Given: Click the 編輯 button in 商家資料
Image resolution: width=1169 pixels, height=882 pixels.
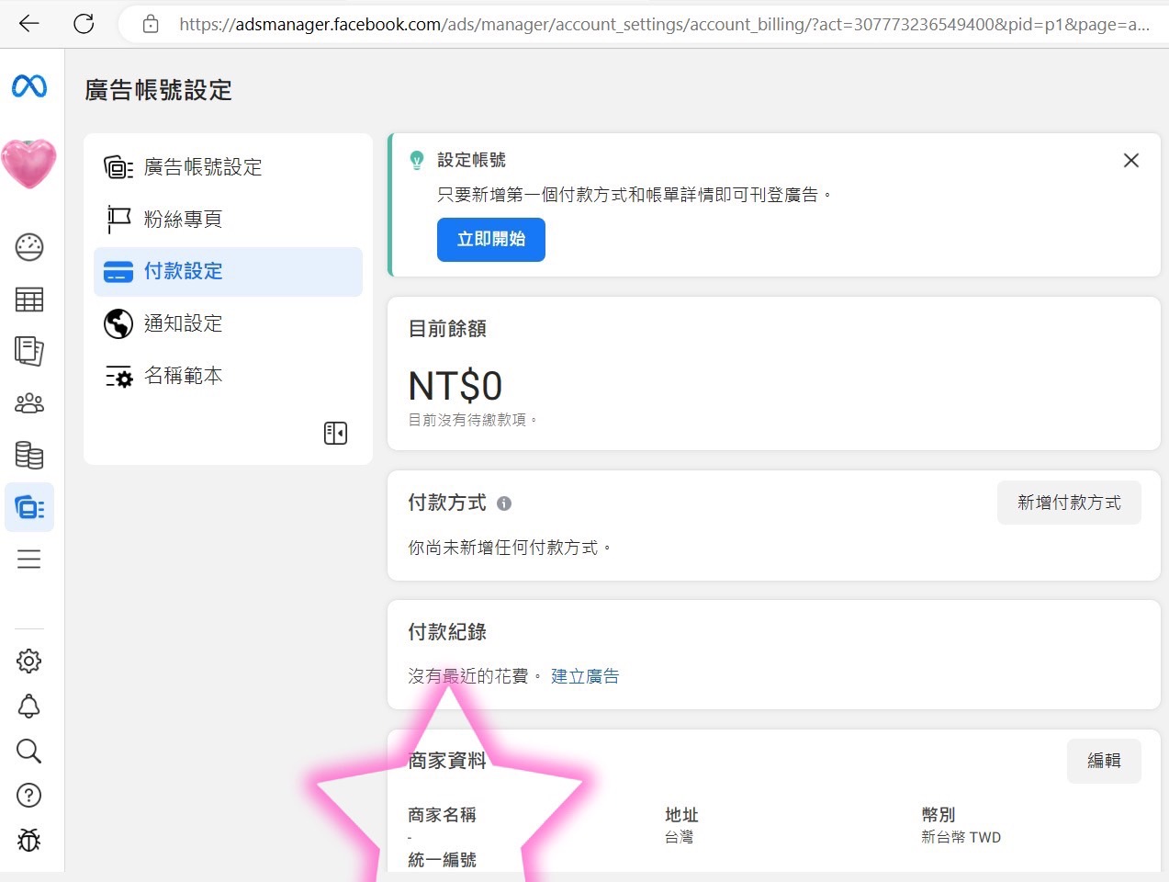Looking at the screenshot, I should [x=1104, y=761].
